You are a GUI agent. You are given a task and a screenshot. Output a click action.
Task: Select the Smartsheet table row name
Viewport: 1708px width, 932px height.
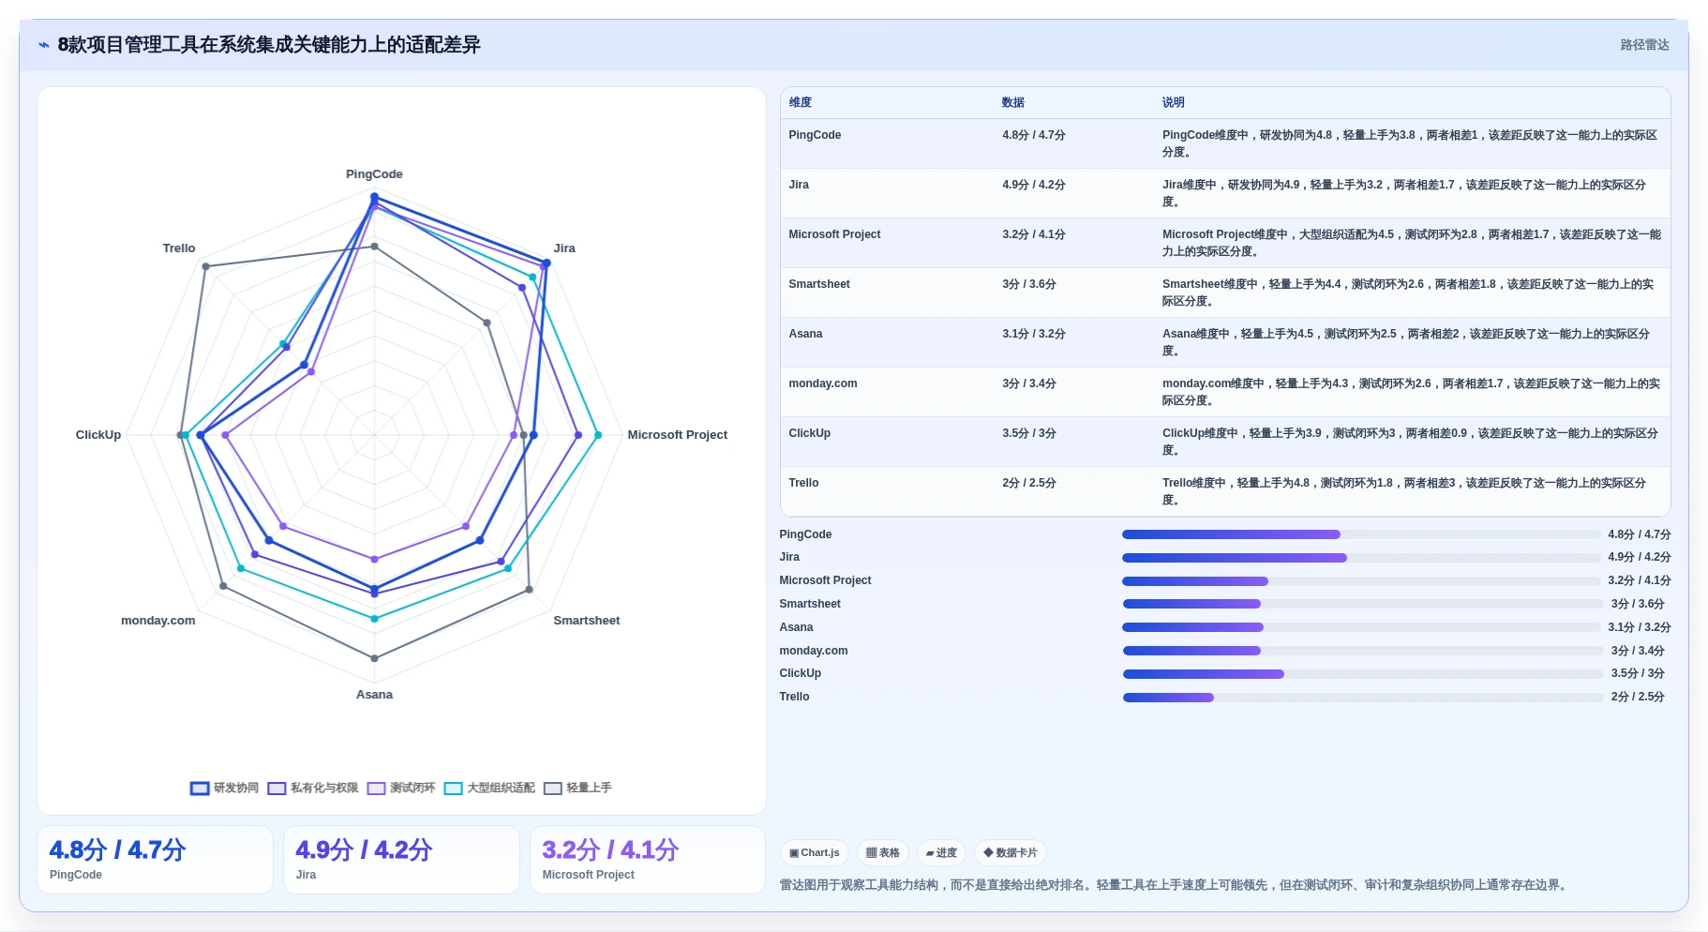tap(819, 284)
